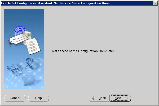Click the left arrow chevron beside Back

click(x=93, y=98)
